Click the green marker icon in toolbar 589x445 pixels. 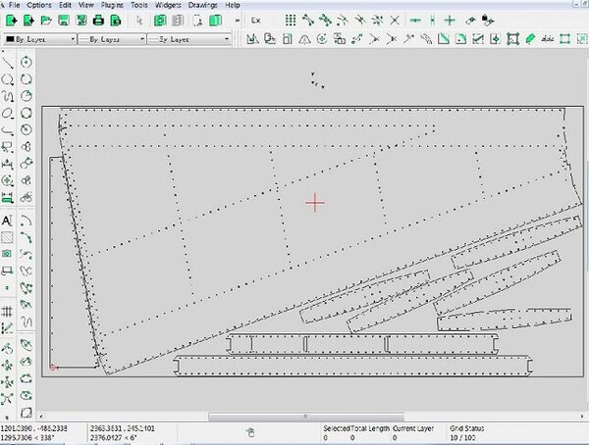pyautogui.click(x=530, y=38)
